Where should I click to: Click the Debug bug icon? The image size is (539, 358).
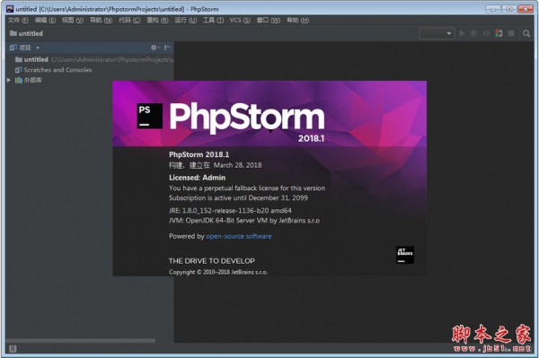click(474, 33)
